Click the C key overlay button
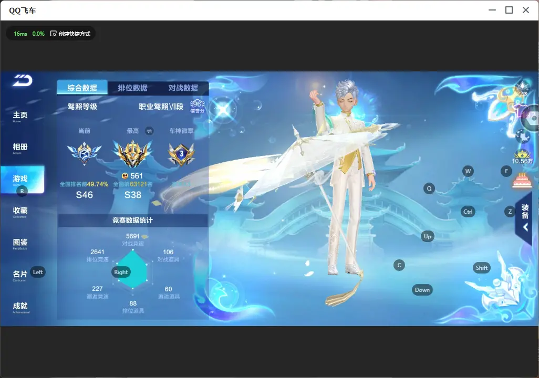Image resolution: width=539 pixels, height=378 pixels. tap(399, 265)
